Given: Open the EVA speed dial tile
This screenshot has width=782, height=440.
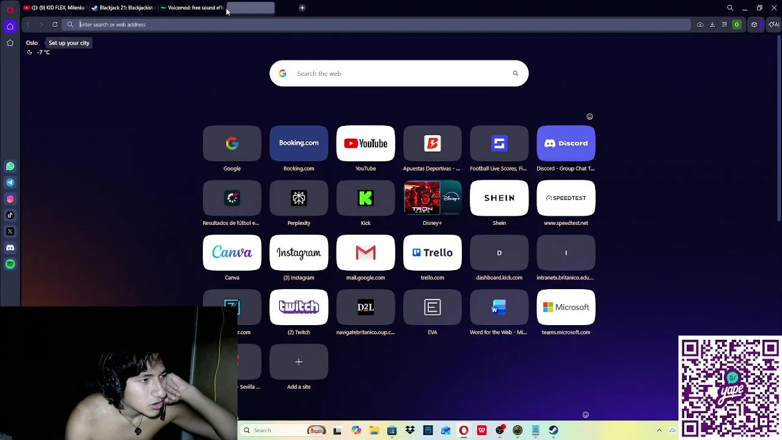Looking at the screenshot, I should pyautogui.click(x=432, y=307).
